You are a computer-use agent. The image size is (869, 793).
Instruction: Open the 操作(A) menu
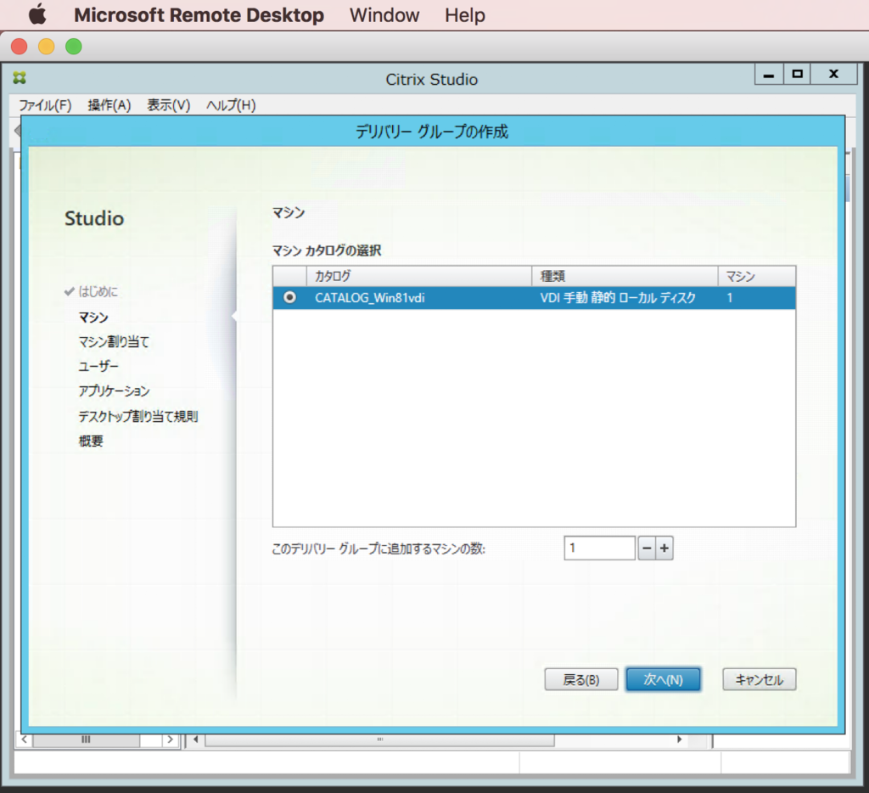pyautogui.click(x=109, y=104)
